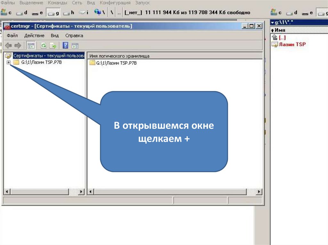This screenshot has width=328, height=245.
Task: Open Help via the blue question mark icon
Action: point(65,45)
